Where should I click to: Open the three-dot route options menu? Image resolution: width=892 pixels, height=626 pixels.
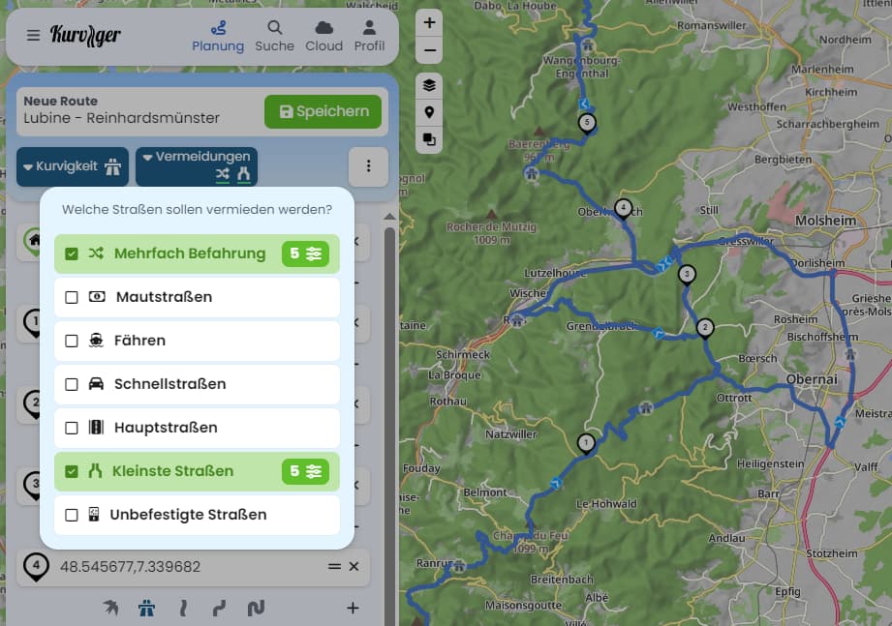tap(368, 166)
